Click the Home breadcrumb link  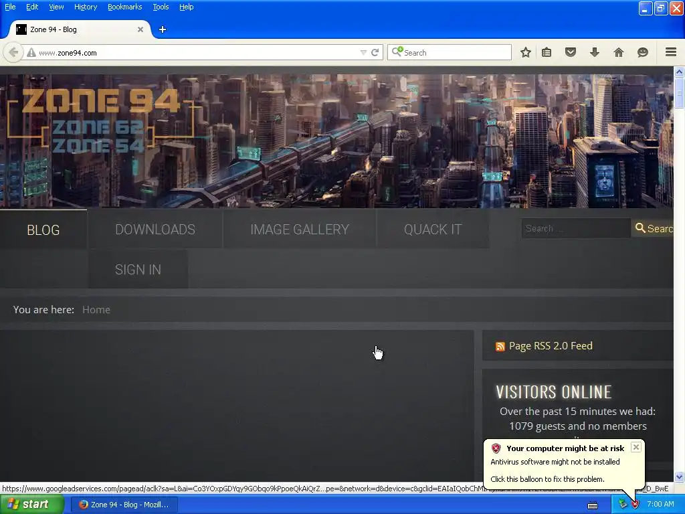click(x=96, y=309)
